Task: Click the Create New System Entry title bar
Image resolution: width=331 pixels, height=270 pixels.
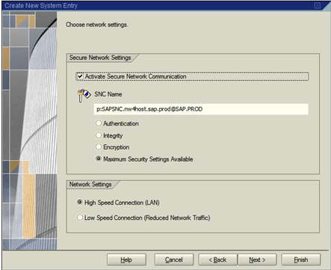Action: [159, 5]
